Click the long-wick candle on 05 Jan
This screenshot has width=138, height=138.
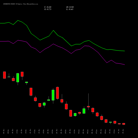tap(88, 107)
